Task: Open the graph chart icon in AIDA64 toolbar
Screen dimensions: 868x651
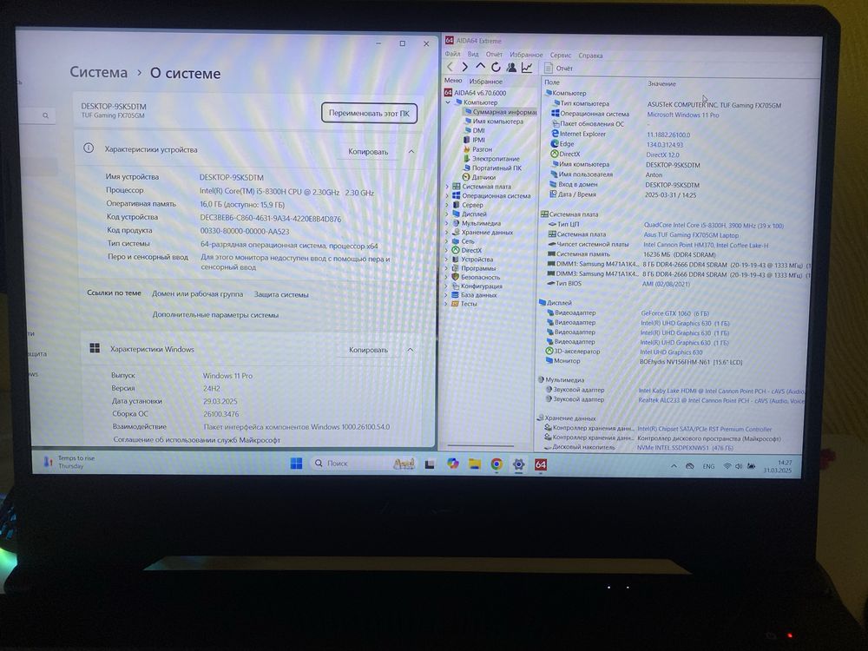Action: click(527, 68)
